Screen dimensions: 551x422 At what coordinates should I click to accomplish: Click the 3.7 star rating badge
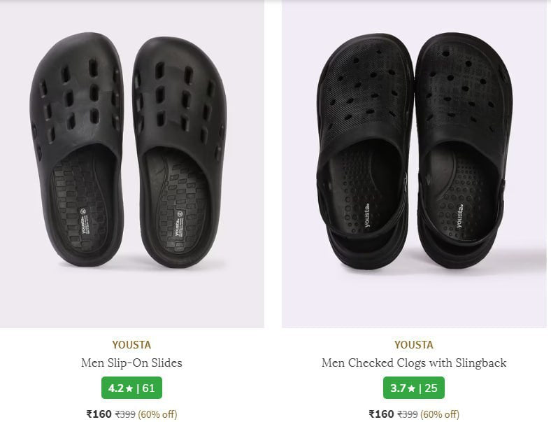414,388
